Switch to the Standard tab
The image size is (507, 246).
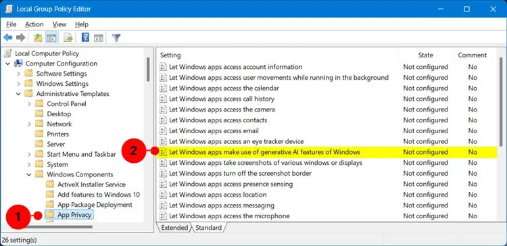(209, 228)
